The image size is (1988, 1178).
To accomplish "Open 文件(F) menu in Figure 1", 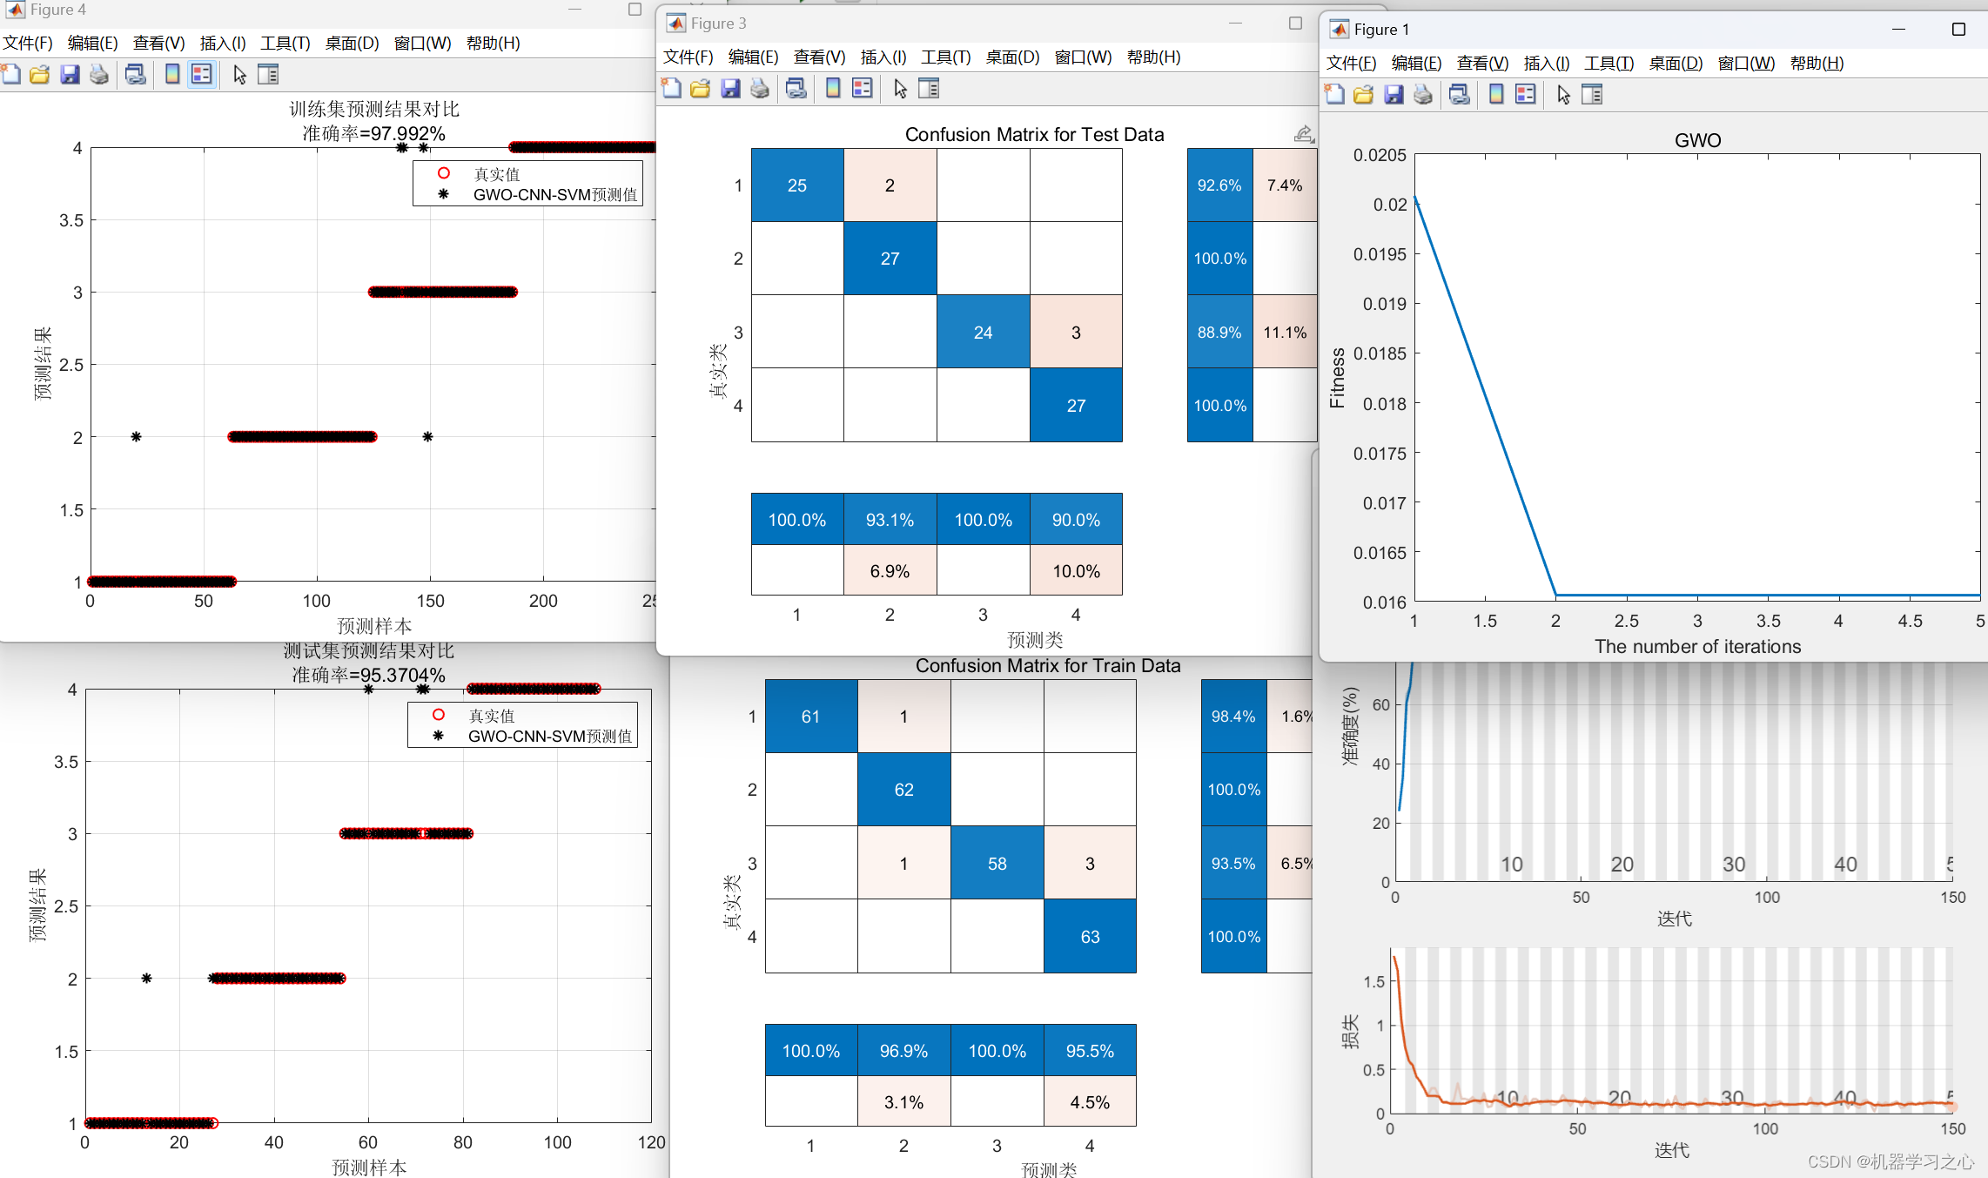I will click(1352, 64).
